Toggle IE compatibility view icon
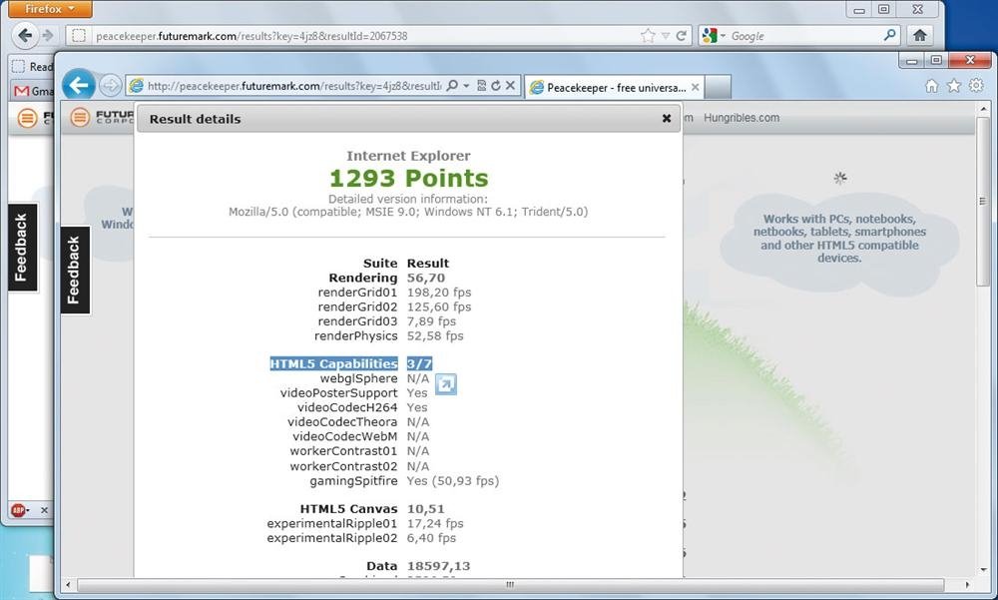Viewport: 998px width, 600px height. [x=482, y=85]
